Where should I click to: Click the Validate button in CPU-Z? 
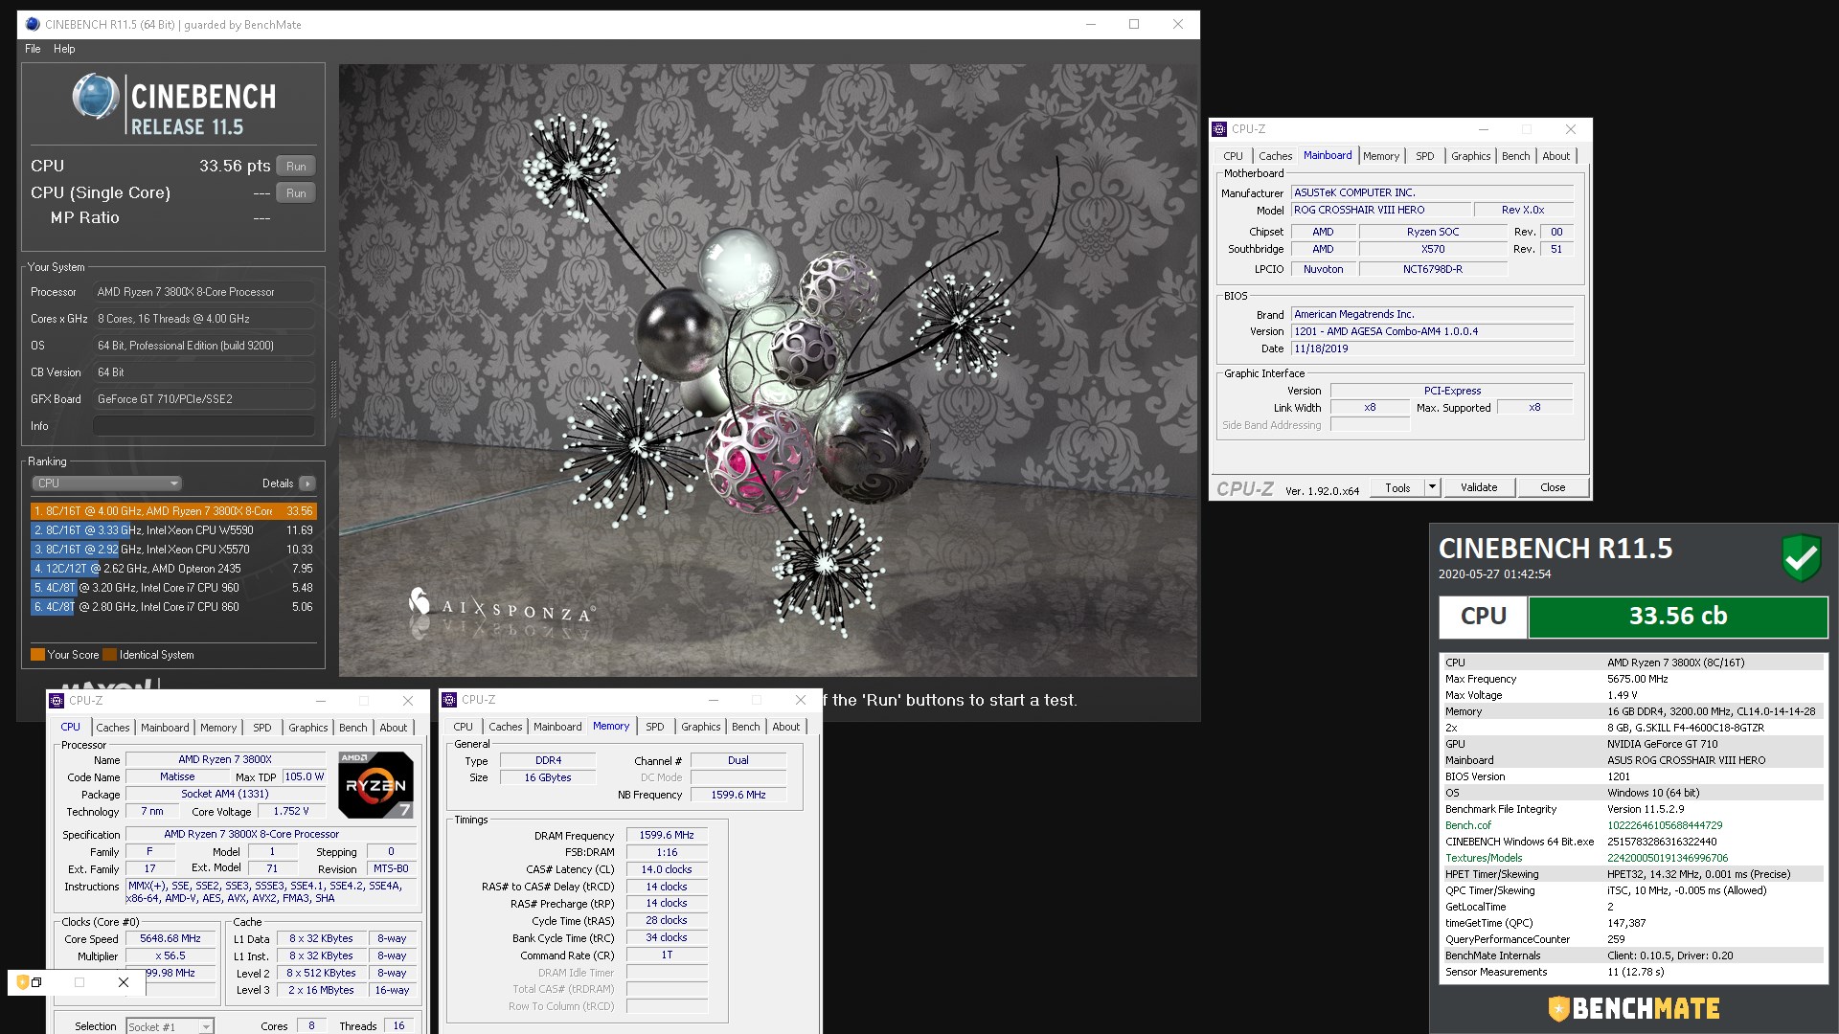(x=1478, y=487)
